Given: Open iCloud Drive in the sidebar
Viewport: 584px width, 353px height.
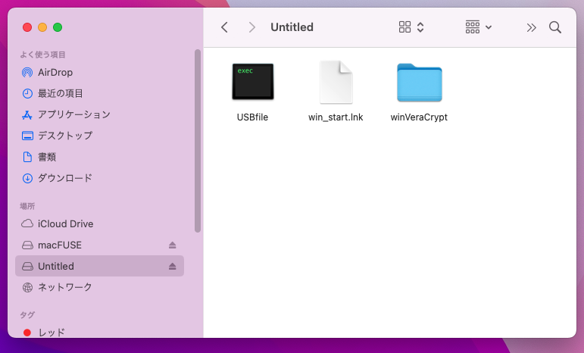Looking at the screenshot, I should (x=65, y=224).
